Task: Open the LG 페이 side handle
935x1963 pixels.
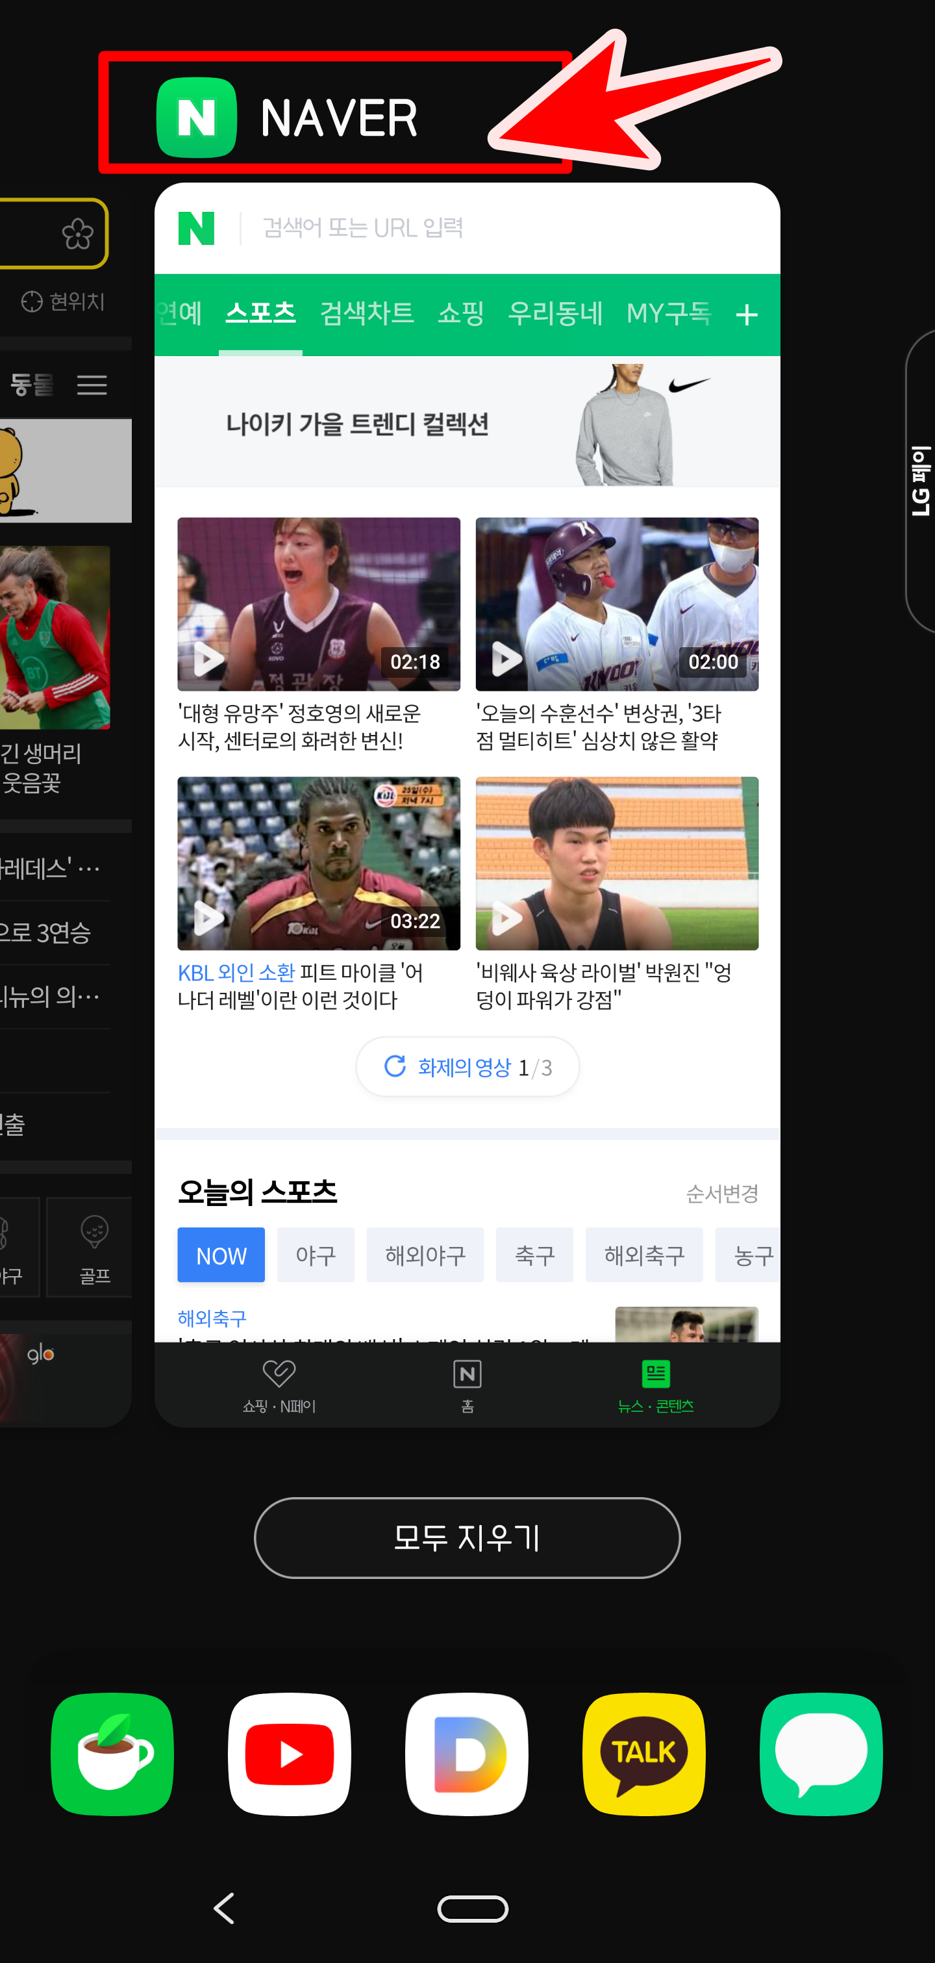Action: [x=921, y=481]
